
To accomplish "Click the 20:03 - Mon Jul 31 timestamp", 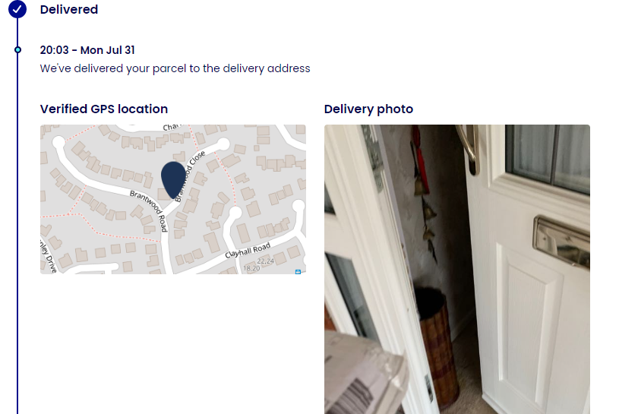I will 87,50.
